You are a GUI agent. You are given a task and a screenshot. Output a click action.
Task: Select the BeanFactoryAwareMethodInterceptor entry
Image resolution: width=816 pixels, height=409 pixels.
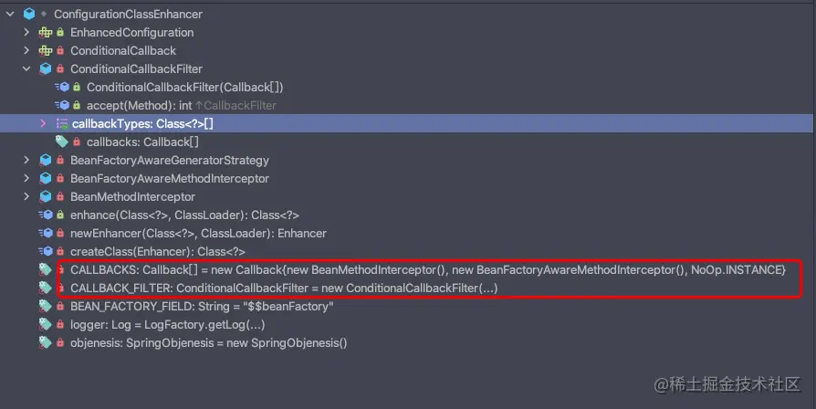tap(170, 179)
